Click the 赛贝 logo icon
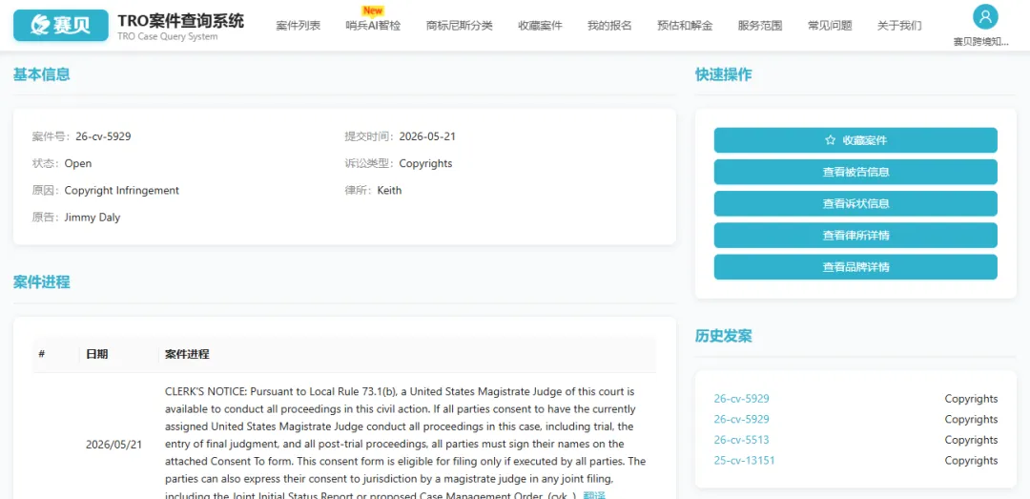The image size is (1030, 499). point(60,25)
